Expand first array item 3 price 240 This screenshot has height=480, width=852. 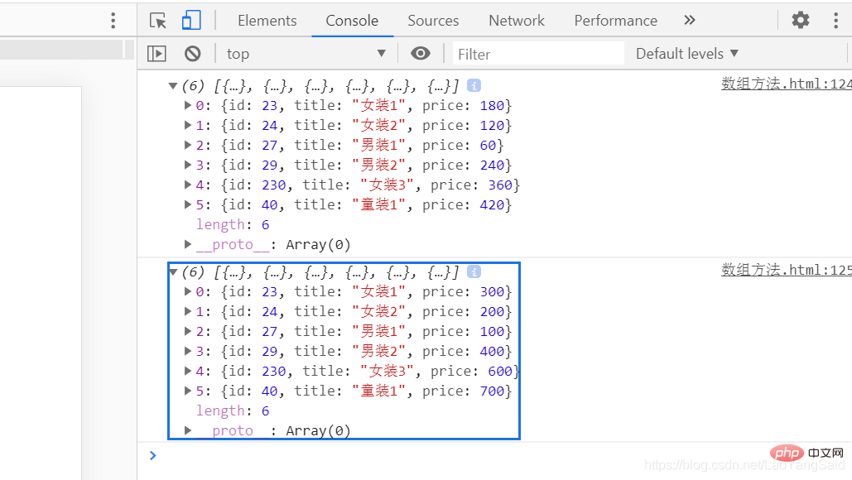click(x=187, y=165)
